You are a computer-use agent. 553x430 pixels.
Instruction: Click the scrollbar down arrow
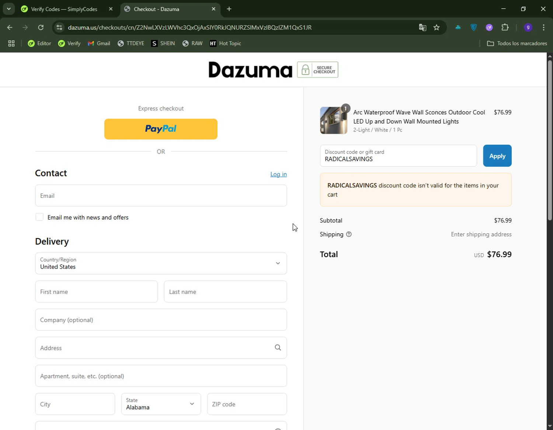(x=550, y=426)
